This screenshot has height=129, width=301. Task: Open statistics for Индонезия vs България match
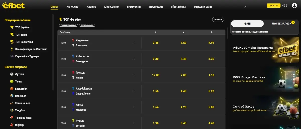click(x=134, y=43)
